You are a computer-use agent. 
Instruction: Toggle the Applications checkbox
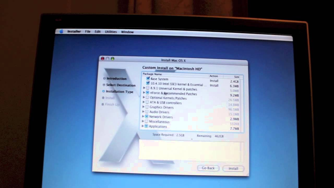pos(146,126)
